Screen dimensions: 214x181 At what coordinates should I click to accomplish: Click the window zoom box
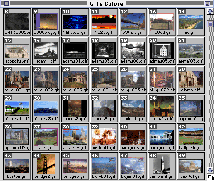(x=207, y=4)
